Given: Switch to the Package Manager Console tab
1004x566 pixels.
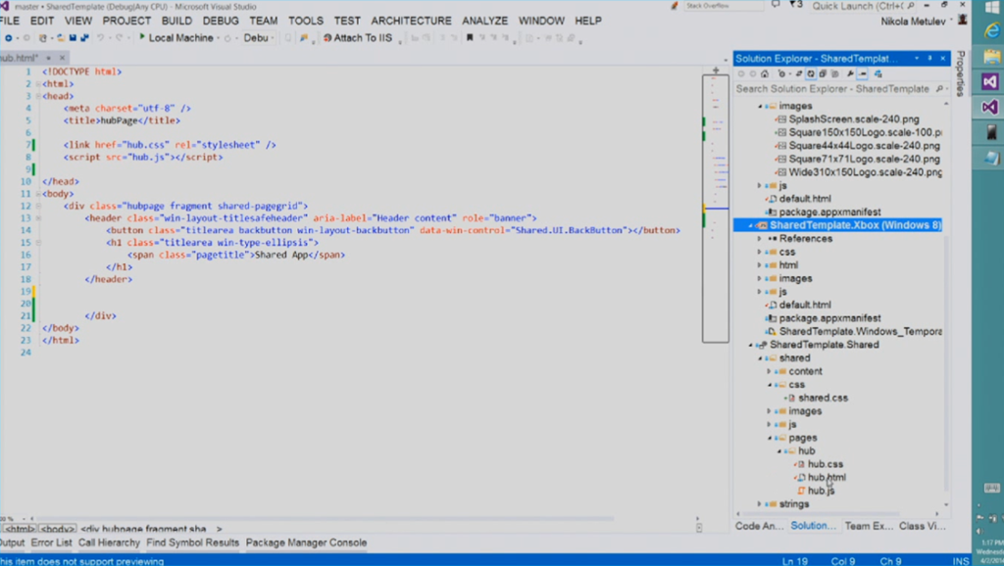Looking at the screenshot, I should coord(306,542).
